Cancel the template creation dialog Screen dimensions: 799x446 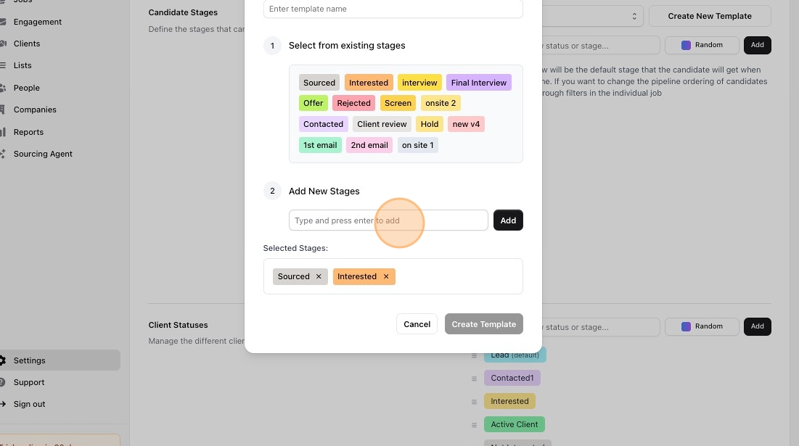[x=417, y=324]
